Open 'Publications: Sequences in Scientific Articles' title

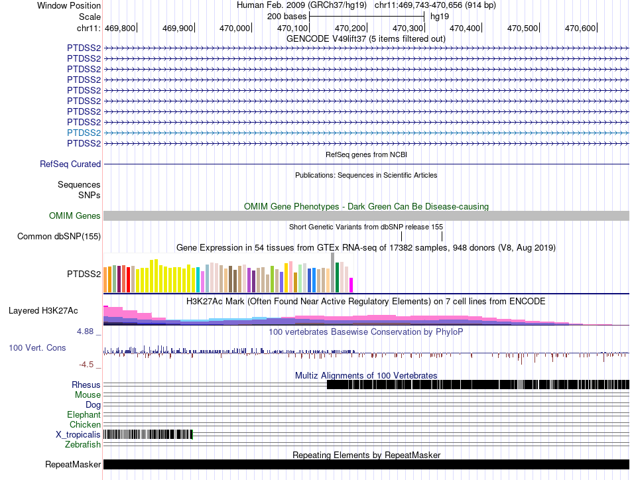[x=366, y=175]
